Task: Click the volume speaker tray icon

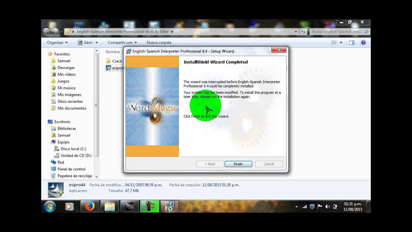Action: coord(327,207)
